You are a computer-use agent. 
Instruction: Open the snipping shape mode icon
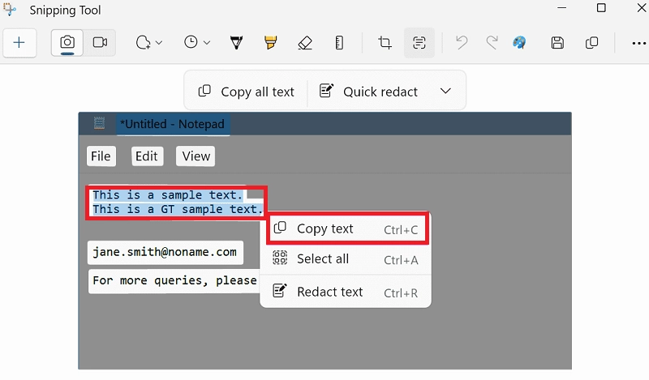[144, 43]
